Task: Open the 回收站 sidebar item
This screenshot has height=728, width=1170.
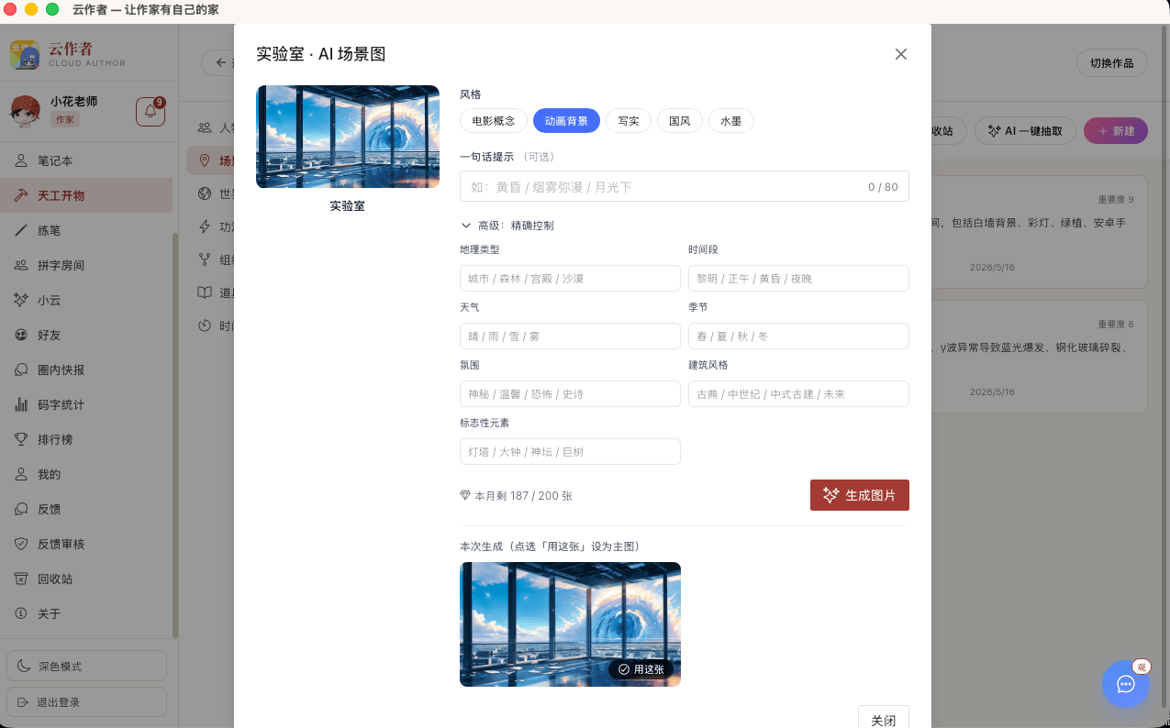Action: [x=86, y=579]
